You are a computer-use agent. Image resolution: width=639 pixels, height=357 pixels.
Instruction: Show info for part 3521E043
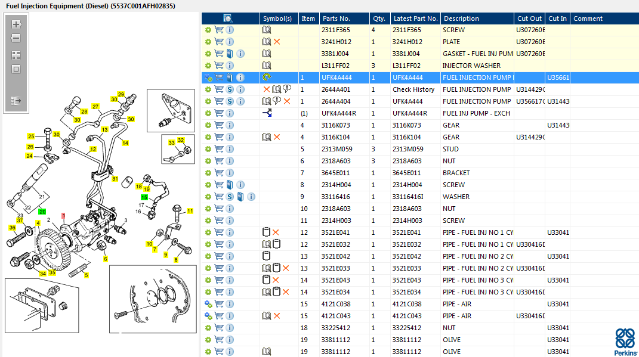(x=230, y=280)
